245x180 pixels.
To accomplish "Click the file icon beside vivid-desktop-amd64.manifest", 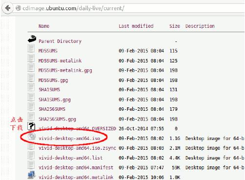I will 31,165.
